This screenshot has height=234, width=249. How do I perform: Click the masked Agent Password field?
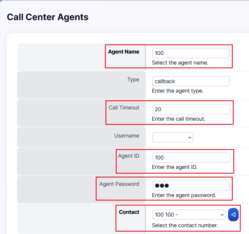click(x=191, y=185)
